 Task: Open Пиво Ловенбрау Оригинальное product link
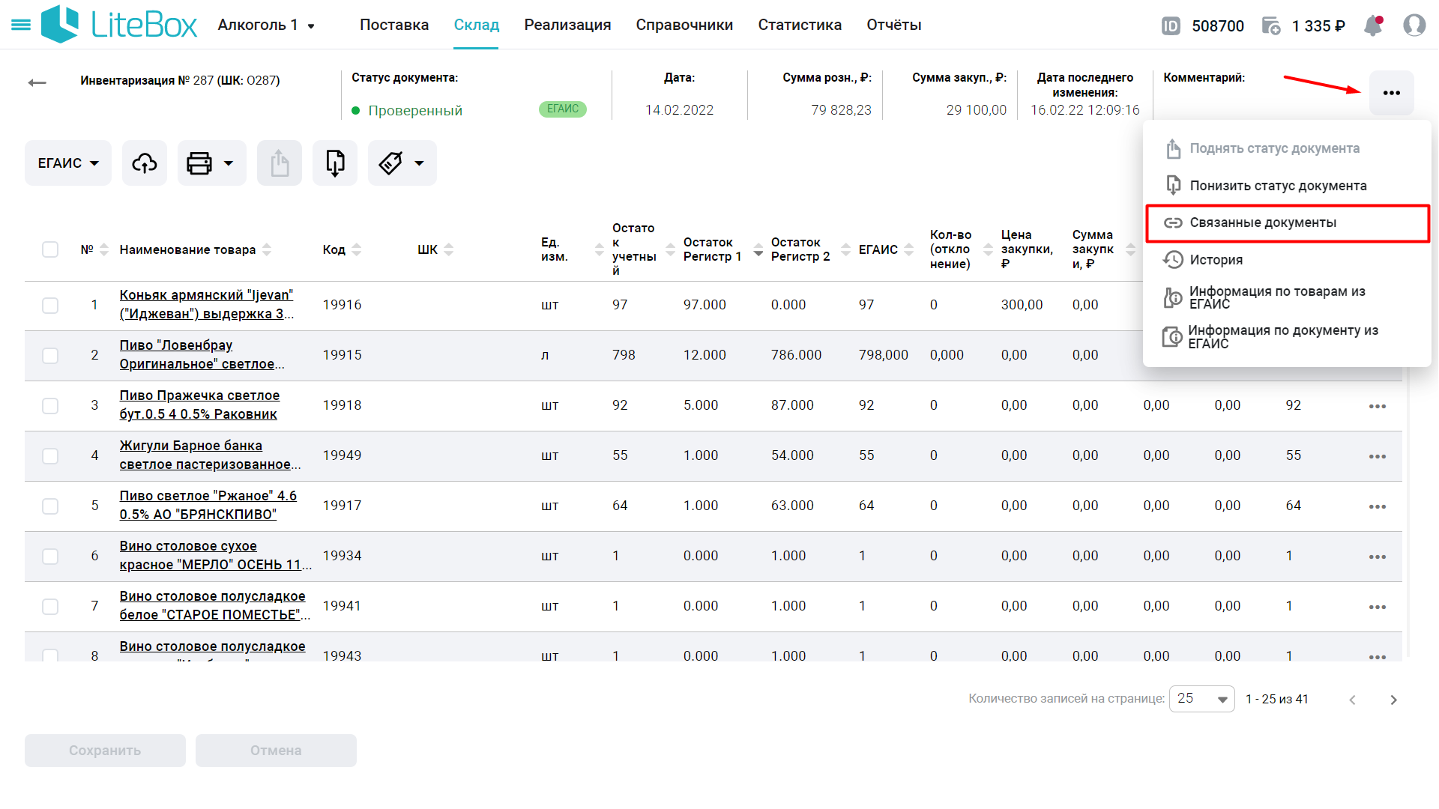point(202,355)
